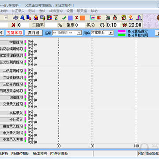The width and height of the screenshot is (159, 159).
Task: Click the red X toolbar icon
Action: click(x=76, y=18)
